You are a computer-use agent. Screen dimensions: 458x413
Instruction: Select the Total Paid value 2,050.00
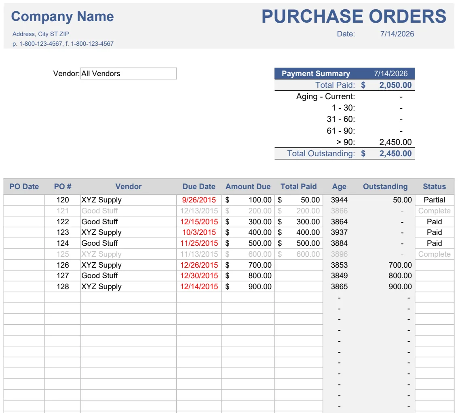tap(395, 85)
